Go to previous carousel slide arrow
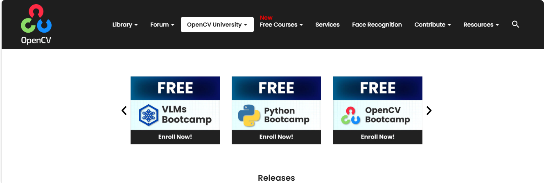The width and height of the screenshot is (544, 184). point(124,110)
